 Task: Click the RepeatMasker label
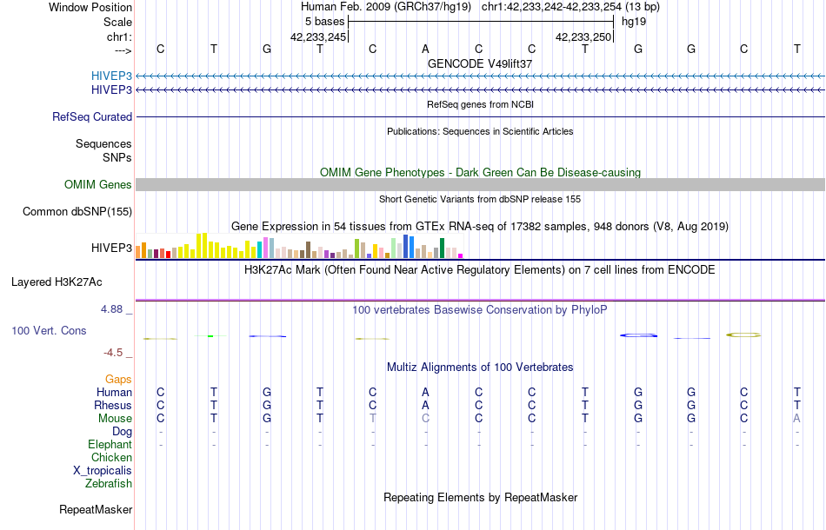click(x=96, y=509)
